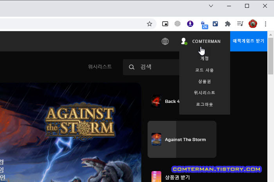Image resolution: width=274 pixels, height=182 pixels.
Task: Click the gray globe extension icon
Action: 178,24
